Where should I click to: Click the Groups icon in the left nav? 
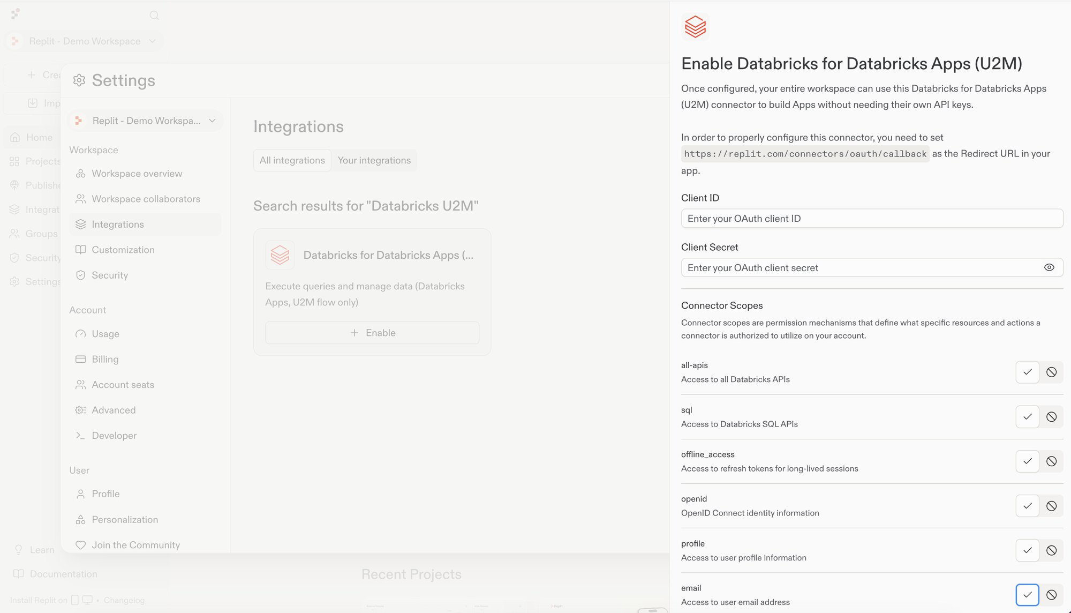(x=14, y=234)
